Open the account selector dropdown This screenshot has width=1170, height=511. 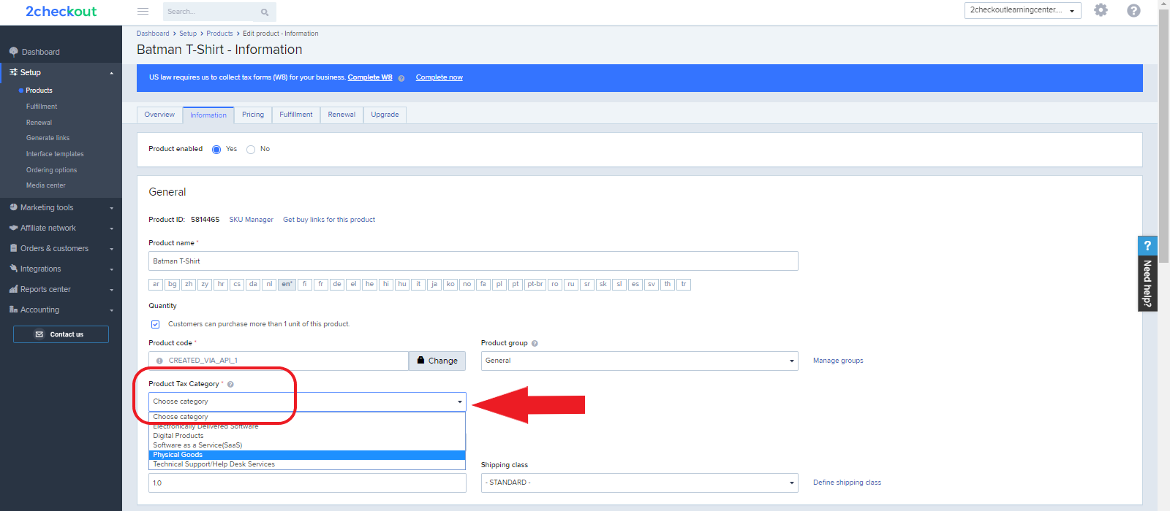coord(1022,10)
